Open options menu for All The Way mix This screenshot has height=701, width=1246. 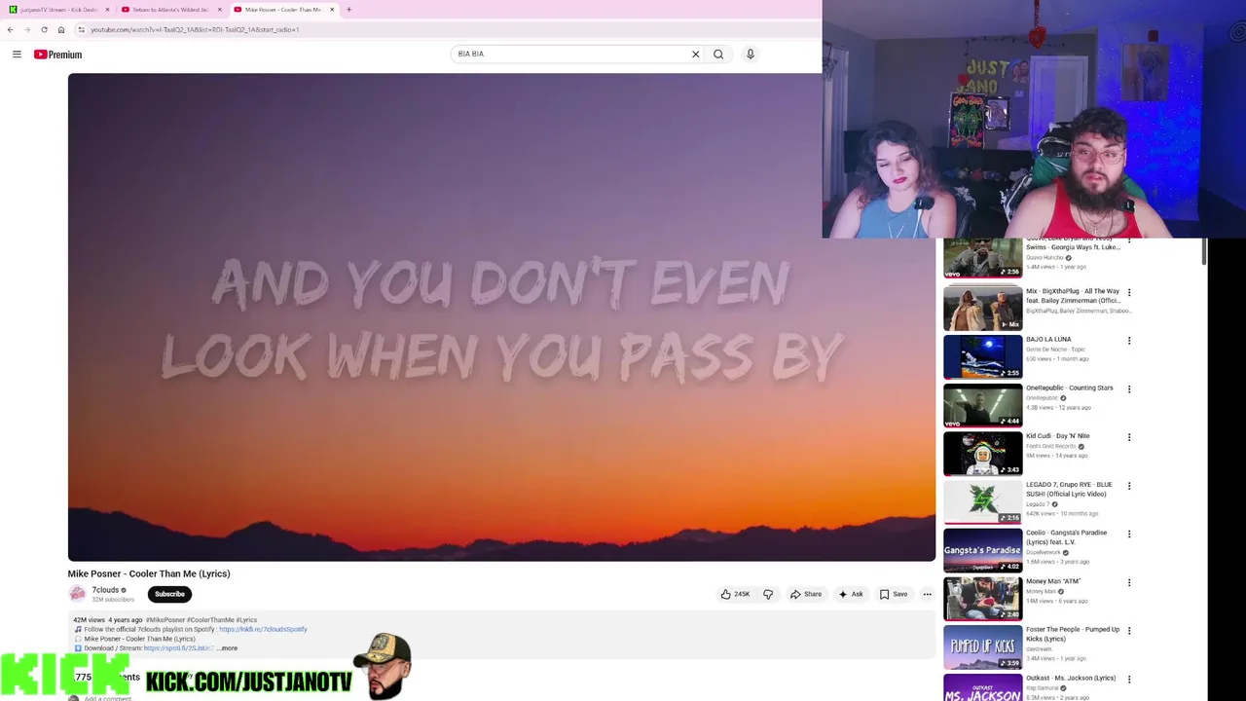1129,292
